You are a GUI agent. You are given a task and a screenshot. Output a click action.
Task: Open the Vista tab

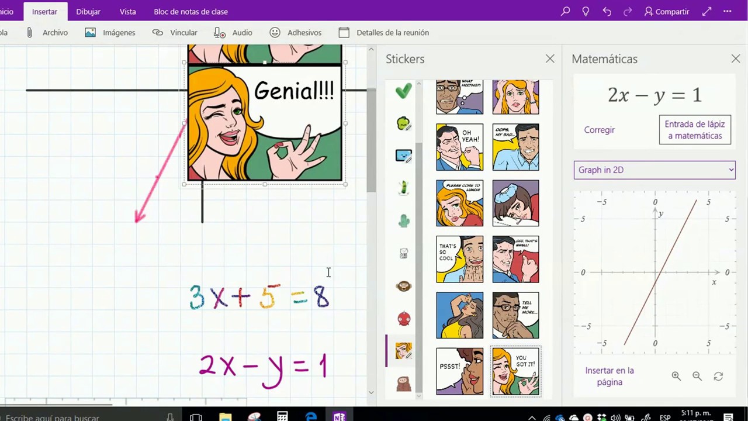(x=127, y=12)
